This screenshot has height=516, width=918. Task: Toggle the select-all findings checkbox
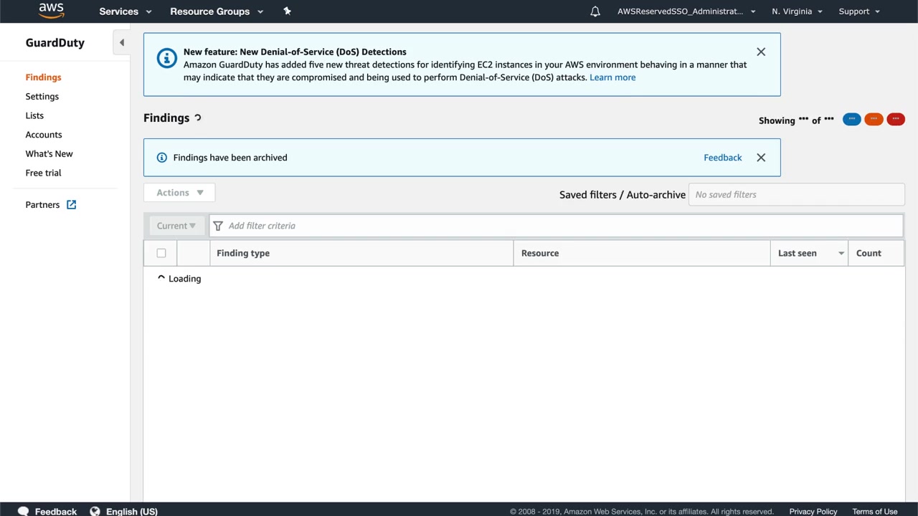161,253
